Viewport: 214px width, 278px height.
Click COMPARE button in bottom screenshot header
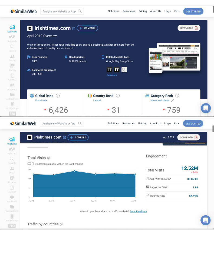78,137
